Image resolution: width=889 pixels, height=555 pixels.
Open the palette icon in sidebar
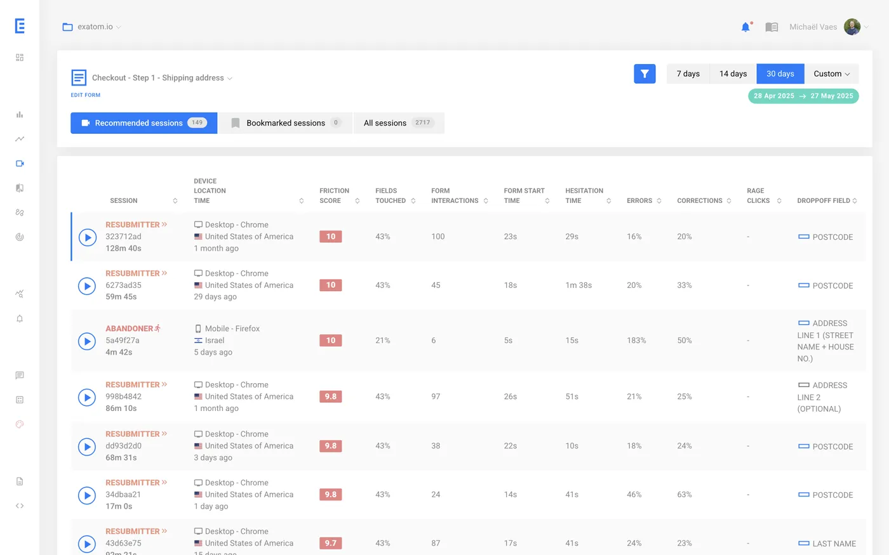pyautogui.click(x=20, y=424)
